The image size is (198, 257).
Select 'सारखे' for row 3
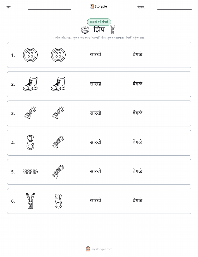pos(96,113)
